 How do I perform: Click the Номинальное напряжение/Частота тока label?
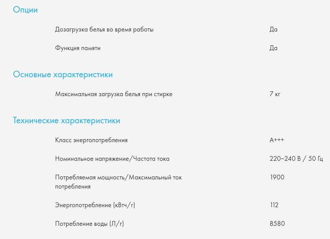click(112, 159)
